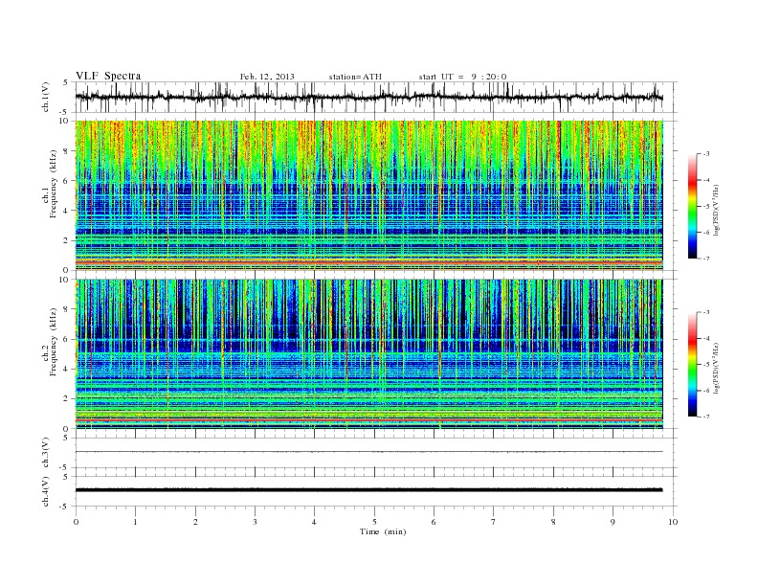Click the "6" kHz tick of ch.2 spectrogram

(66, 339)
